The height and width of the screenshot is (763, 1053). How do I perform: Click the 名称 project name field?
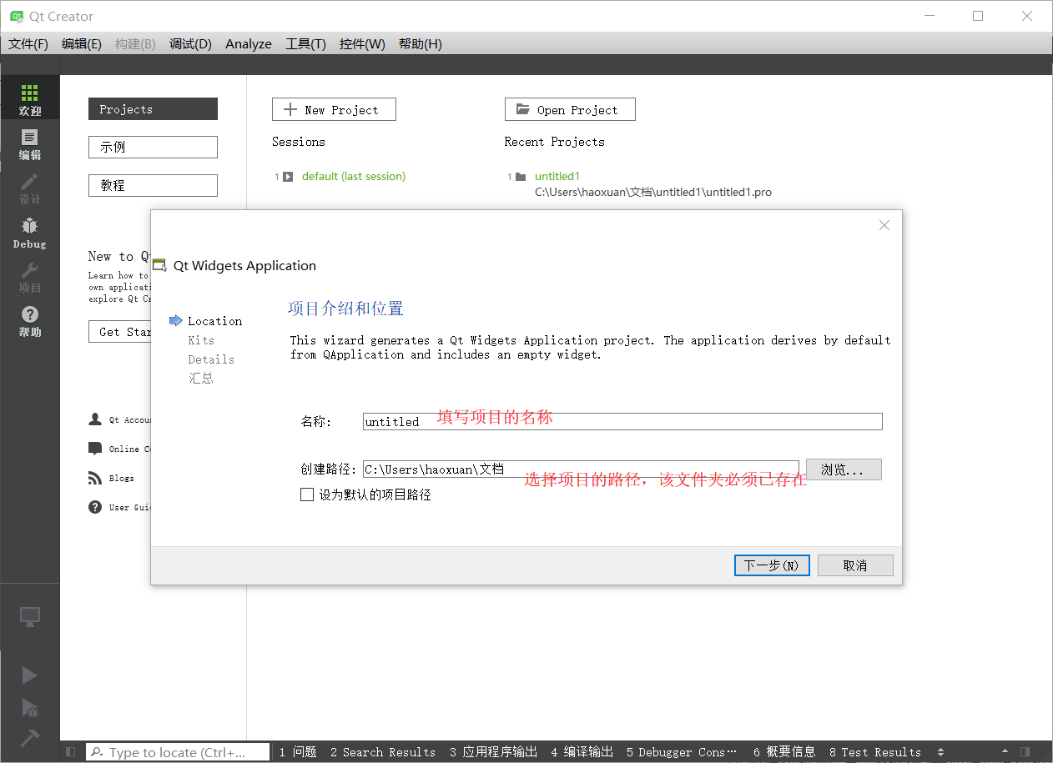(622, 422)
